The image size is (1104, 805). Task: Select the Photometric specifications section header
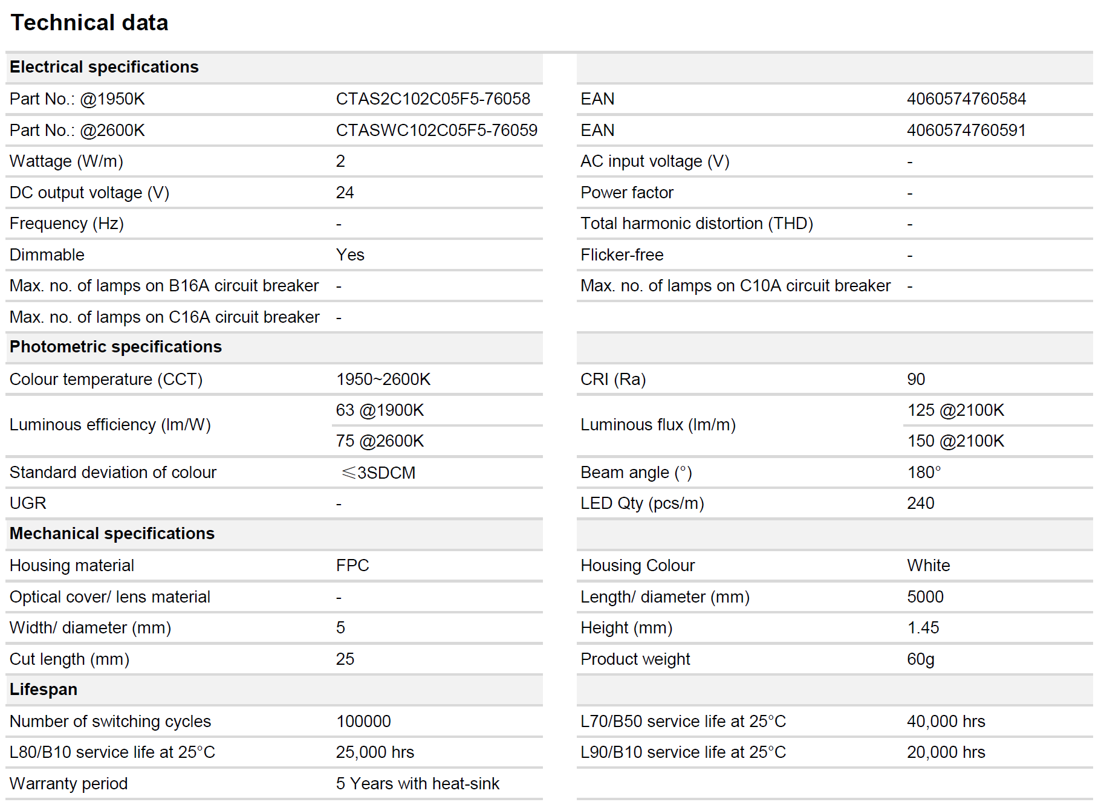click(115, 347)
